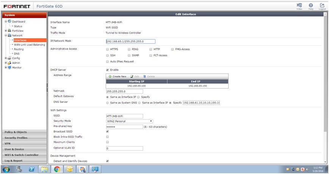329x174 pixels.
Task: Click the FortiView chart icon
Action: 9,31
